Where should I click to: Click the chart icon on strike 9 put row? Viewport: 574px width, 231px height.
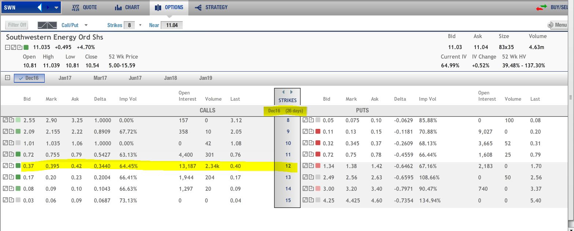[x=305, y=131]
